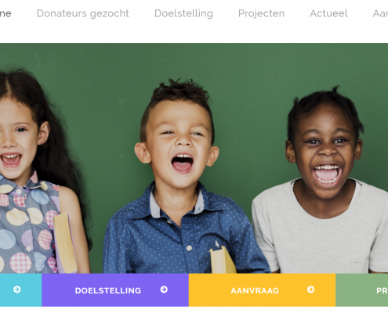Click the green PR button at right edge

362,290
